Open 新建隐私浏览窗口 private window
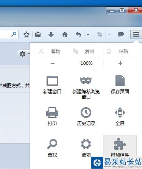This screenshot has width=142, height=169. 86,88
